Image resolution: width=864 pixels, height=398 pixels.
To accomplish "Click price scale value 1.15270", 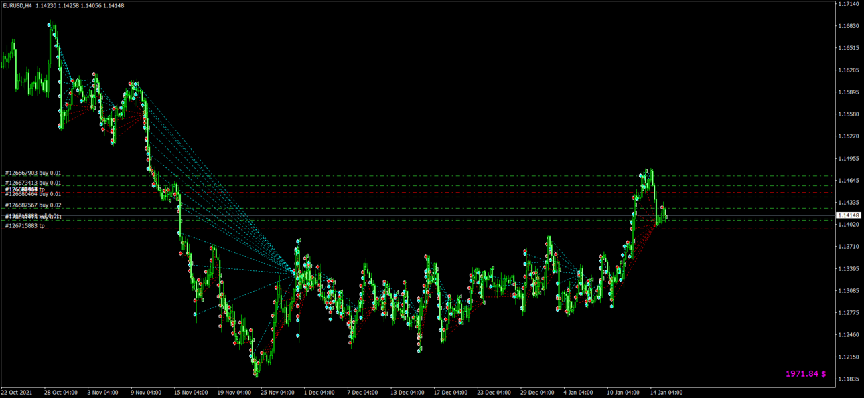I will [x=848, y=136].
